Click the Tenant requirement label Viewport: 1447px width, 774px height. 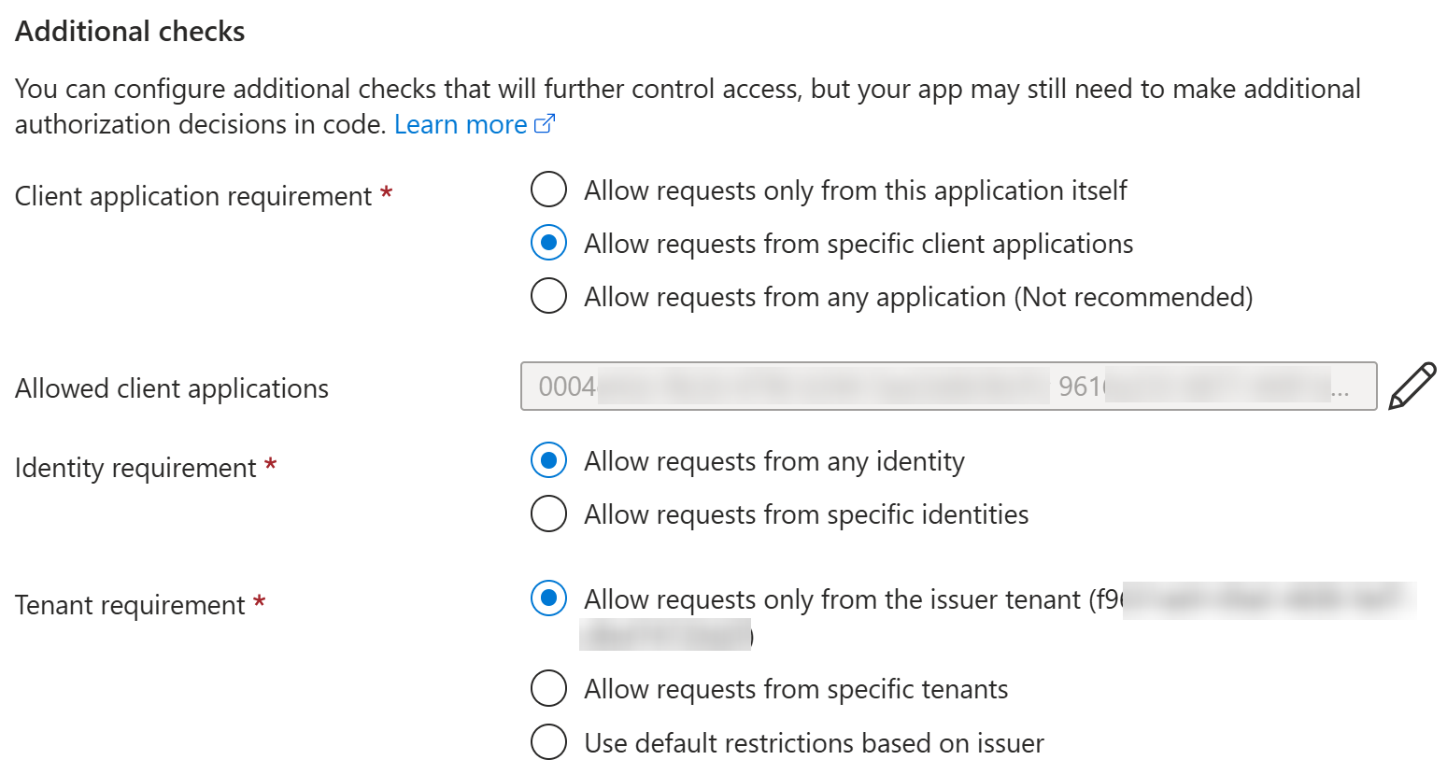tap(130, 605)
